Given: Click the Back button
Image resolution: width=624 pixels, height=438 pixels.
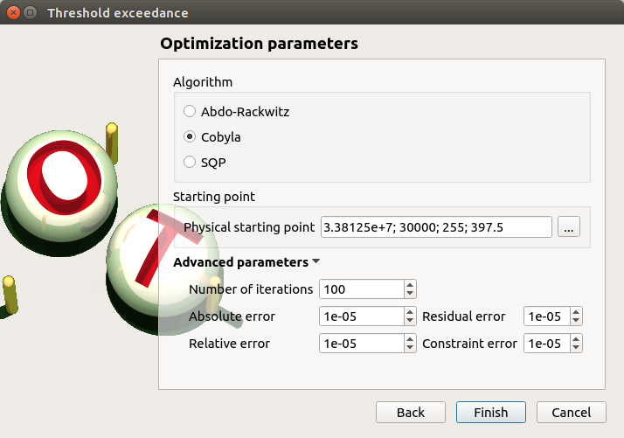Looking at the screenshot, I should click(410, 413).
